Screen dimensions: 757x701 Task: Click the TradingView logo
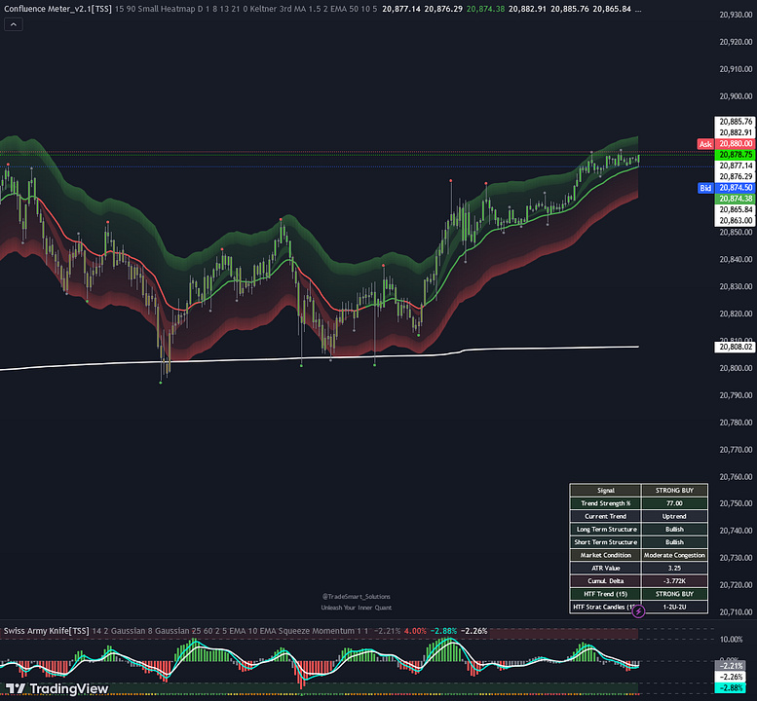click(57, 688)
